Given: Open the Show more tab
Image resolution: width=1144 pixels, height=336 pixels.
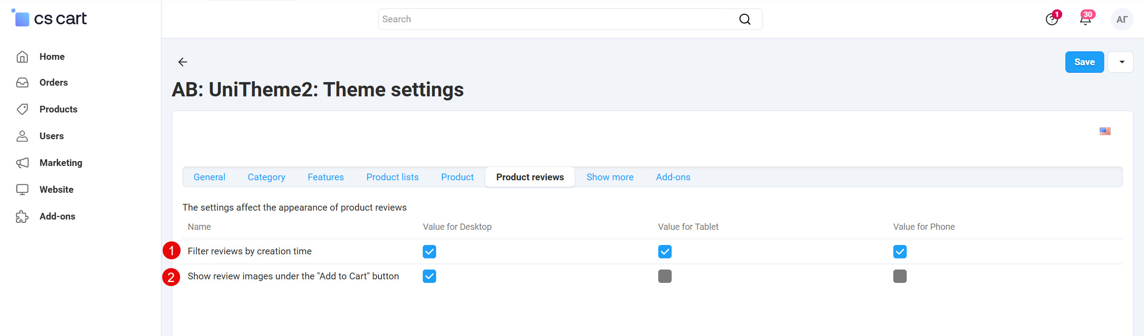Looking at the screenshot, I should click(x=610, y=177).
